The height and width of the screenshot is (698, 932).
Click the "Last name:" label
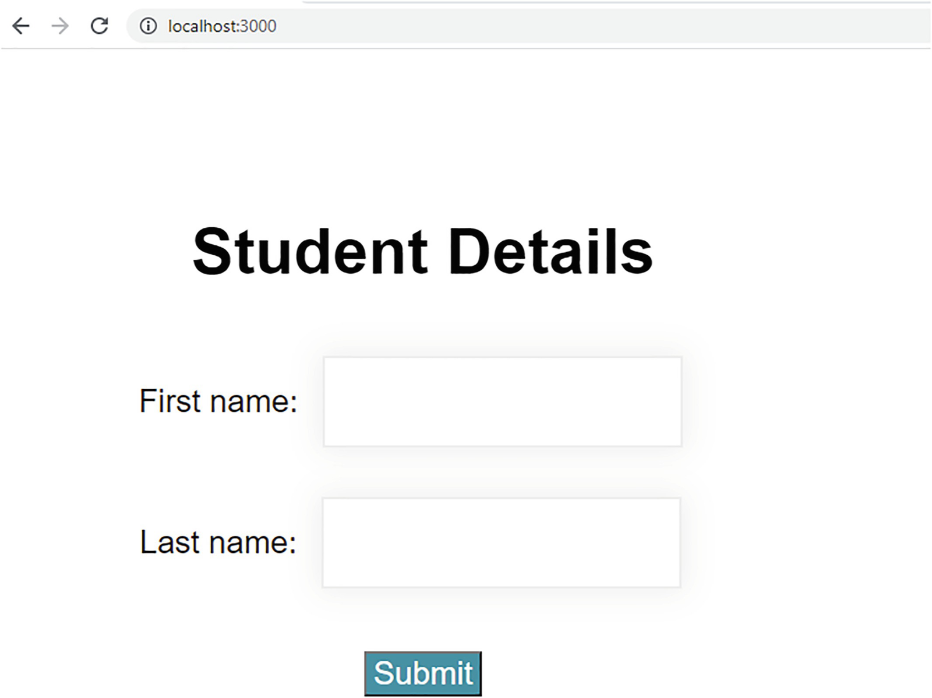pyautogui.click(x=218, y=542)
